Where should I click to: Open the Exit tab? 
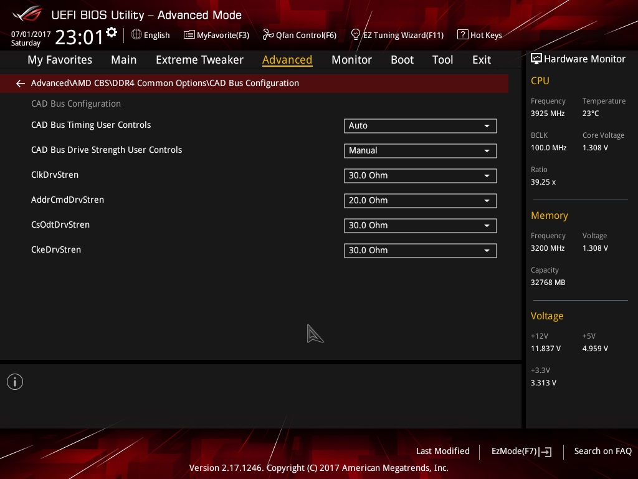[x=482, y=60]
